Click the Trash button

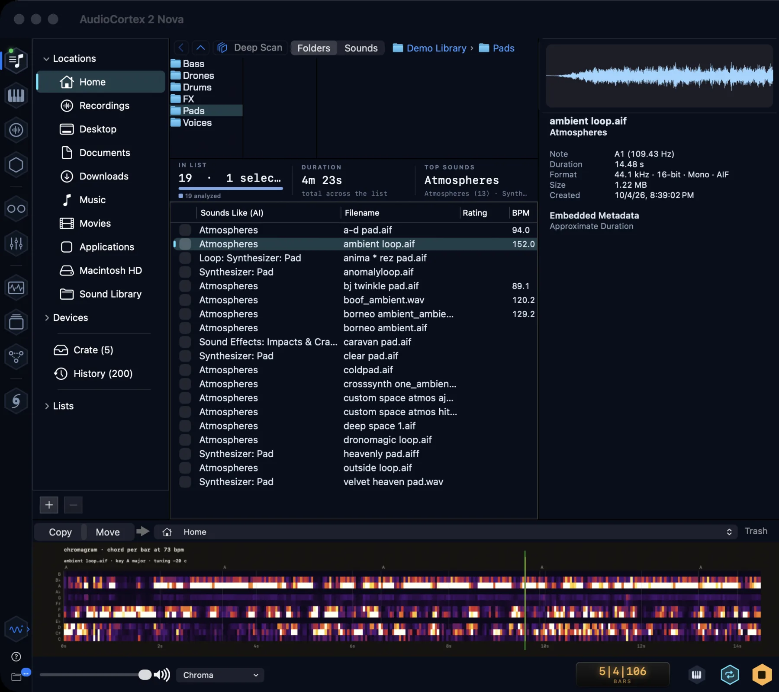756,531
